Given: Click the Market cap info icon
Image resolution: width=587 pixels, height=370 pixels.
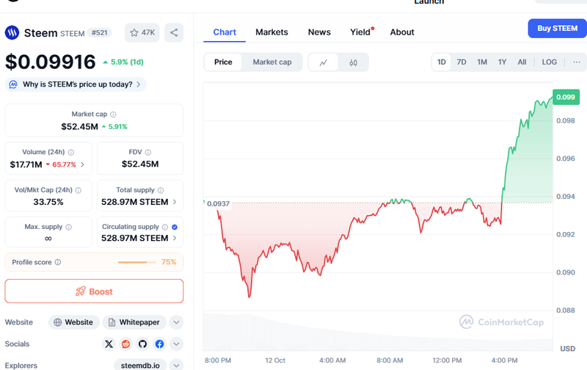Looking at the screenshot, I should tap(113, 115).
